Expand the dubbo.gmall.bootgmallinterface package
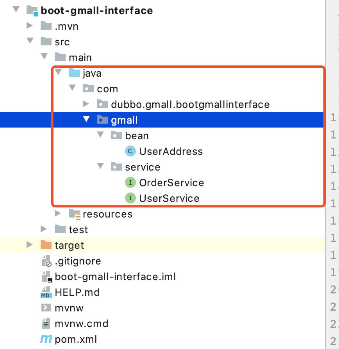Screen dimensions: 339x349 click(86, 104)
